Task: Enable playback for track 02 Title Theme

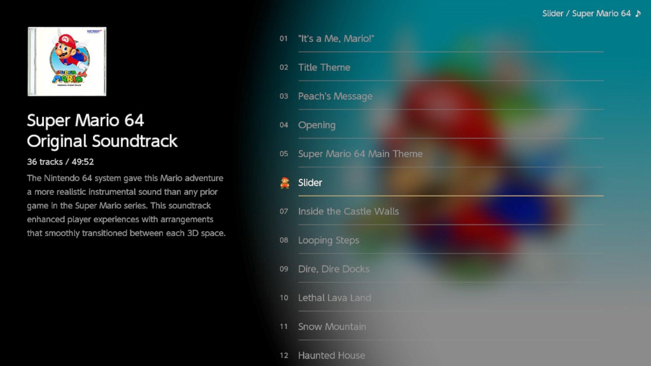Action: [323, 67]
